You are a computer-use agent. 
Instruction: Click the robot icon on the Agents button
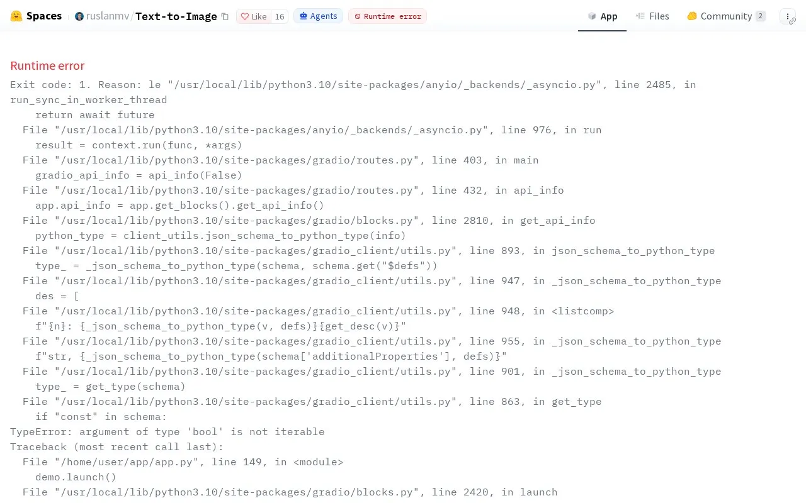coord(304,16)
